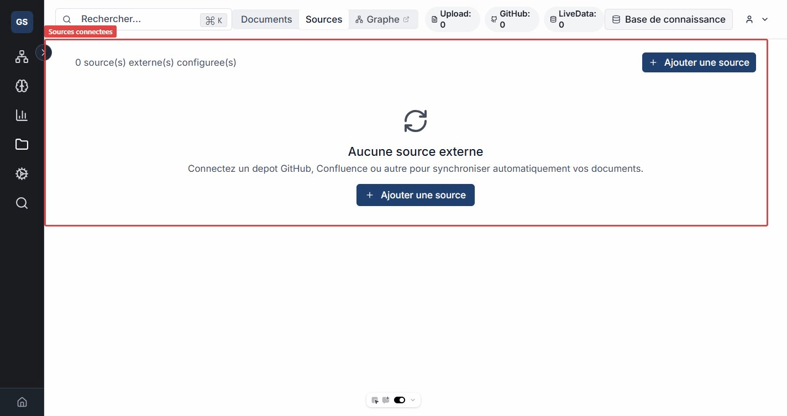Click Ajouter une source in the empty state
This screenshot has width=787, height=416.
point(416,195)
